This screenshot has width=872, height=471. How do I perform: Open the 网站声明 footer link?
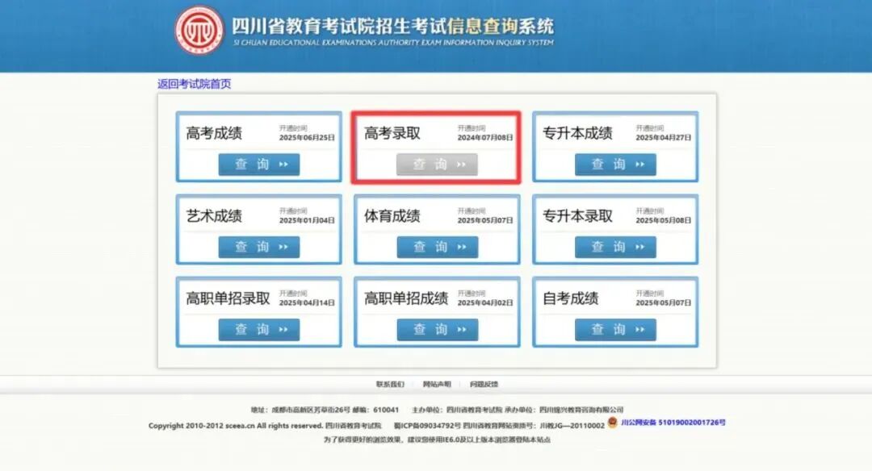point(436,385)
